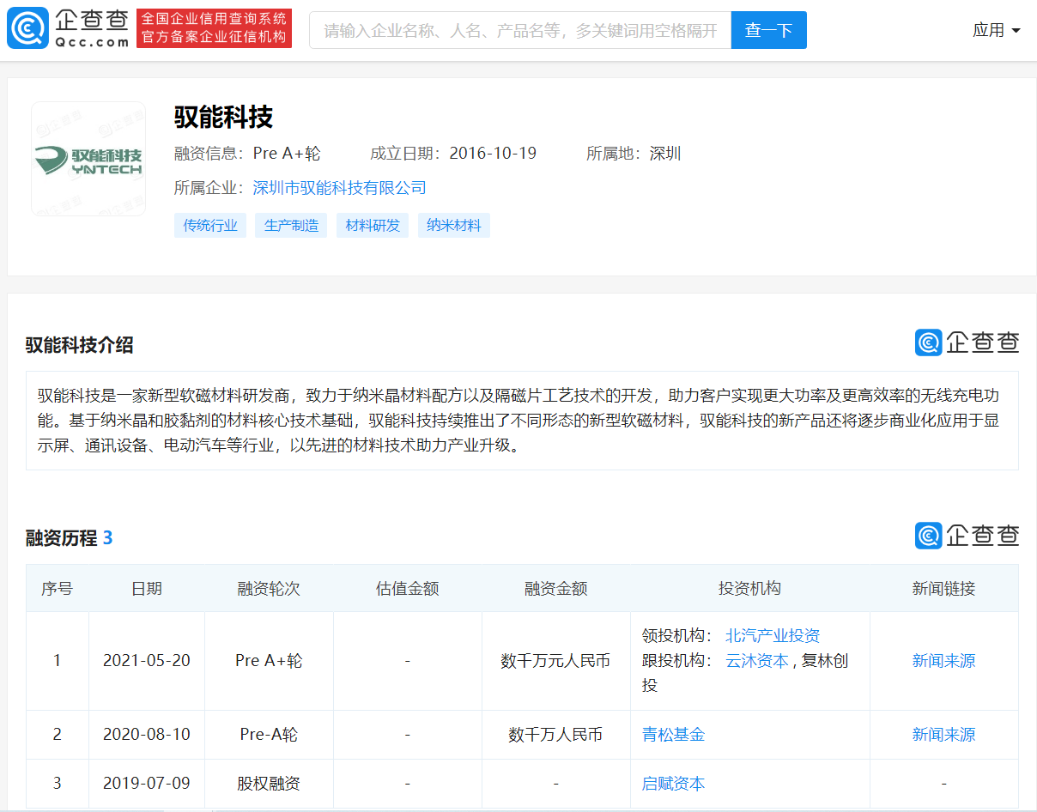The height and width of the screenshot is (812, 1037).
Task: Select the 纳米材料 tag
Action: point(454,226)
